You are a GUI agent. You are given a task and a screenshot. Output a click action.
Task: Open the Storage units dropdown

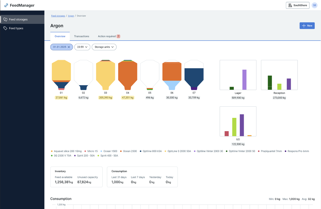pyautogui.click(x=104, y=47)
